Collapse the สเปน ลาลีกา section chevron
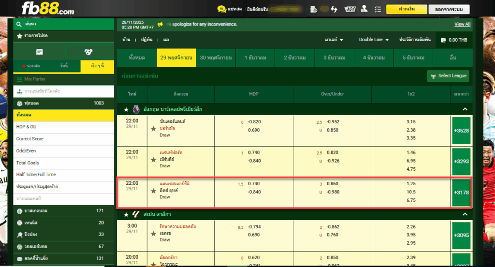The width and height of the screenshot is (495, 267). 465,214
